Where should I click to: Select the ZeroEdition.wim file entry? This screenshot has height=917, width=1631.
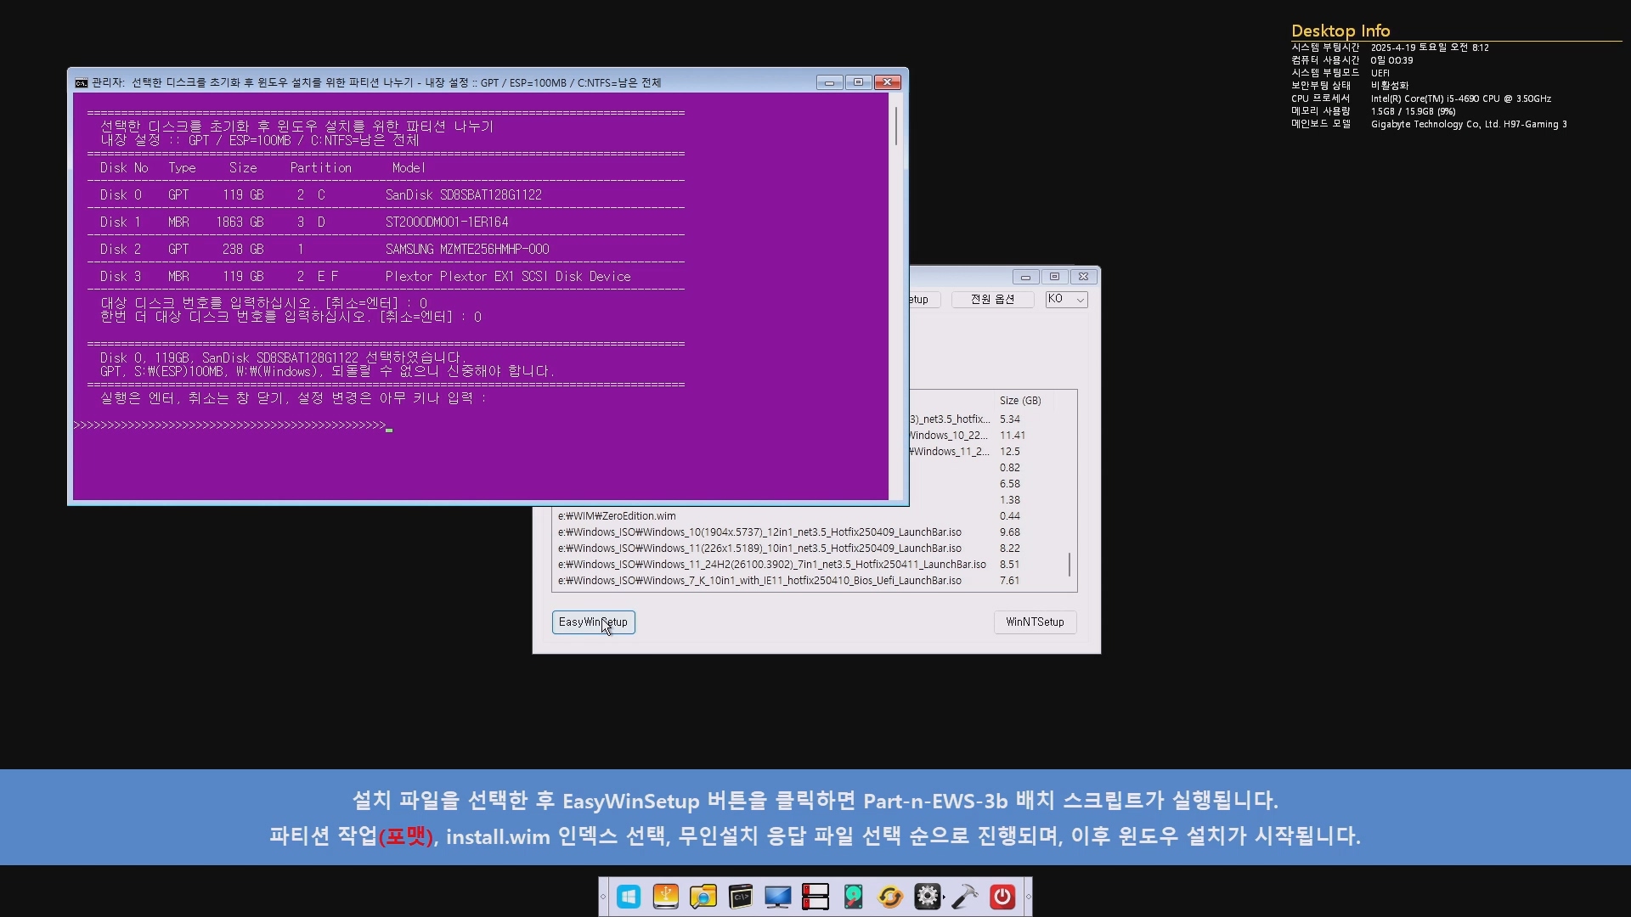pyautogui.click(x=617, y=516)
